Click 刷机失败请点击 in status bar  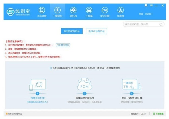(x=14, y=114)
